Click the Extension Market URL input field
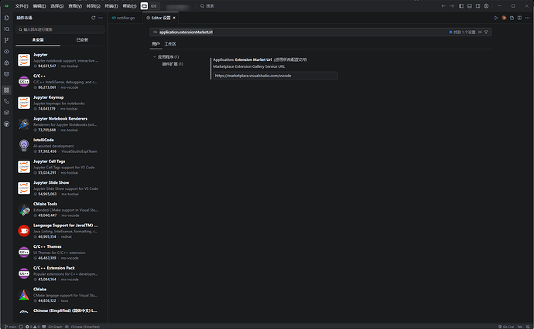Screen dimensions: 534x329 [x=275, y=76]
